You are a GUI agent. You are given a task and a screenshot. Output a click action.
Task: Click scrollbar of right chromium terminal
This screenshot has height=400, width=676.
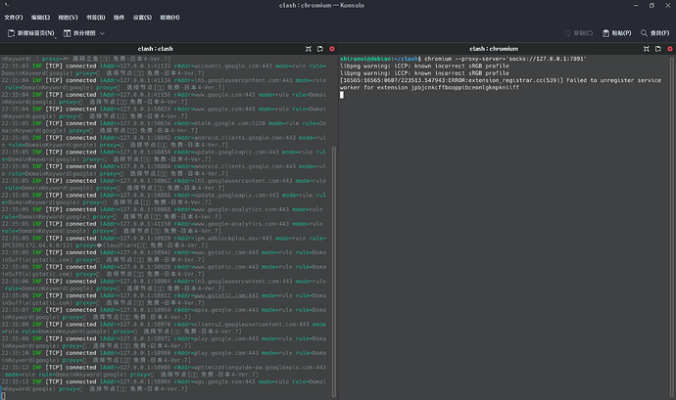[672, 227]
